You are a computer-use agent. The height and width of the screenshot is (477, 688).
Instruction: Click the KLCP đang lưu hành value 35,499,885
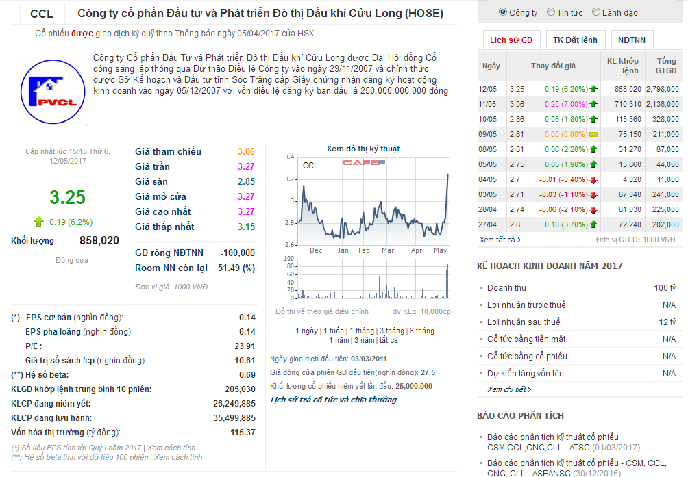[234, 418]
